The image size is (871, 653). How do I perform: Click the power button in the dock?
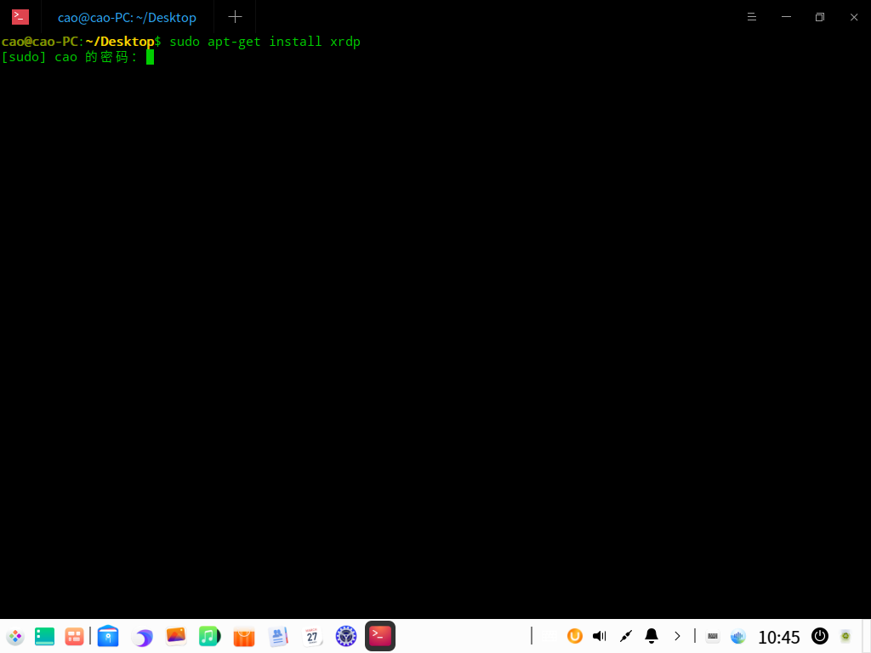pyautogui.click(x=820, y=636)
